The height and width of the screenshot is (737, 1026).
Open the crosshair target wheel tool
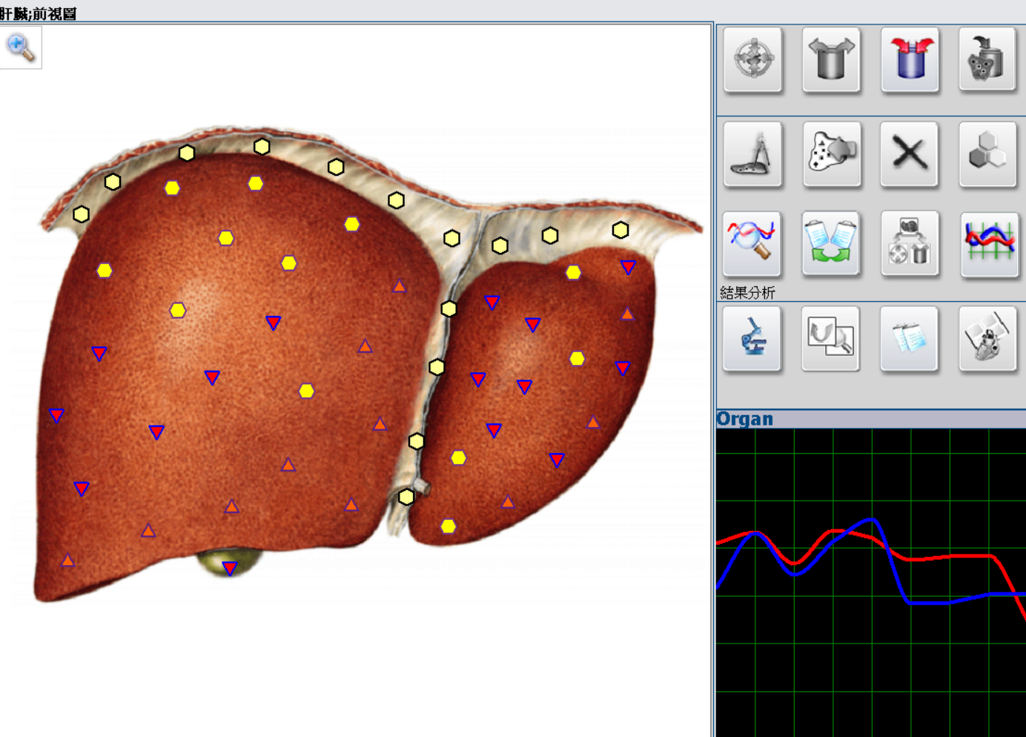[x=752, y=59]
